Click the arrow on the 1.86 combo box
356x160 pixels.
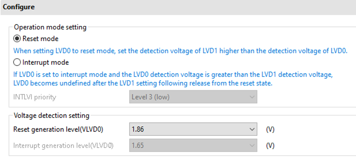point(252,129)
